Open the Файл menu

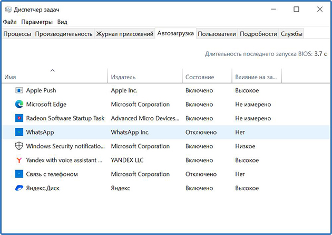(x=9, y=22)
